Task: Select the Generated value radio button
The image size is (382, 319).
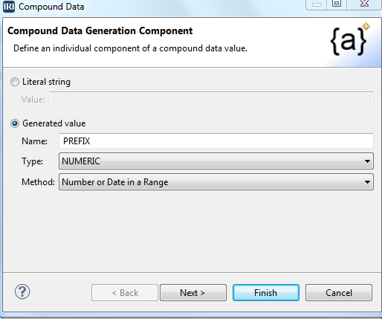Action: [15, 123]
